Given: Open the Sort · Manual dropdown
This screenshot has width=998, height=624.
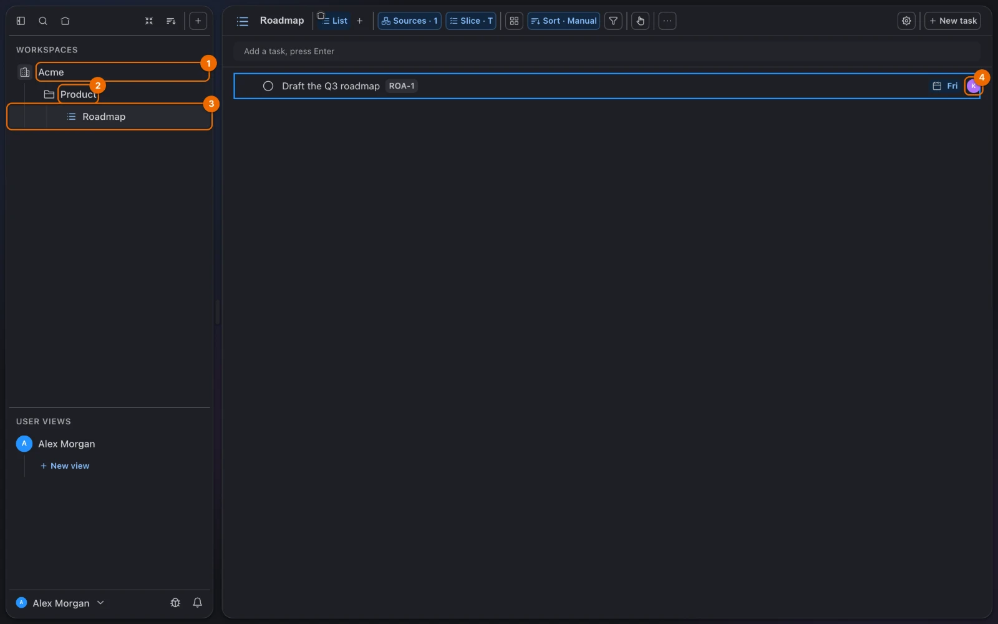Looking at the screenshot, I should pyautogui.click(x=564, y=21).
